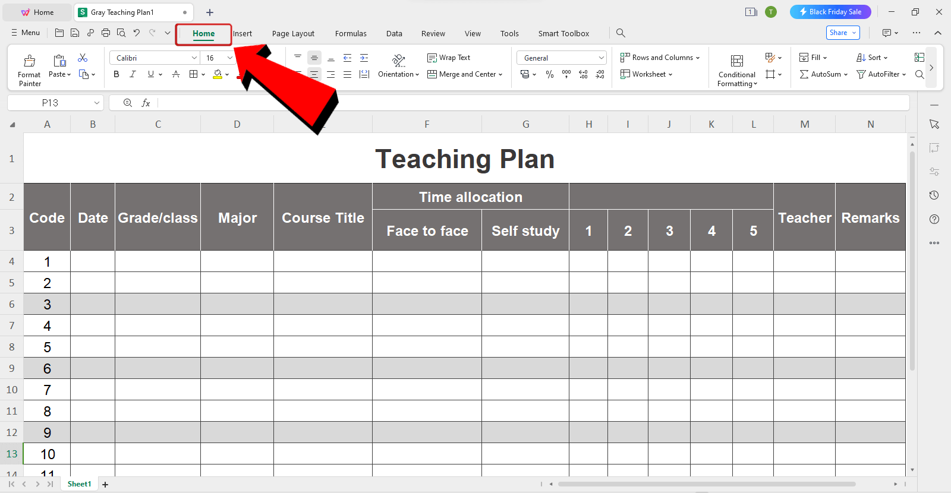Screen dimensions: 951x493
Task: Click the Percent style icon
Action: click(550, 74)
